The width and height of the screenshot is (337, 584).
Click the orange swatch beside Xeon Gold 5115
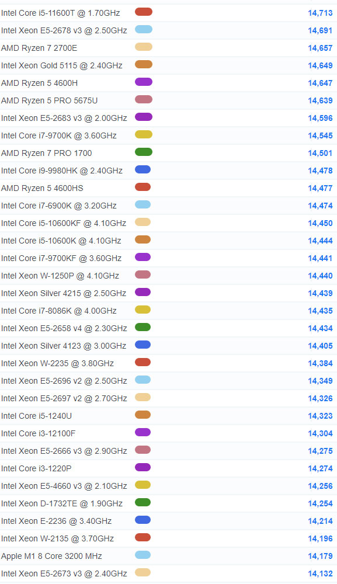pyautogui.click(x=143, y=64)
